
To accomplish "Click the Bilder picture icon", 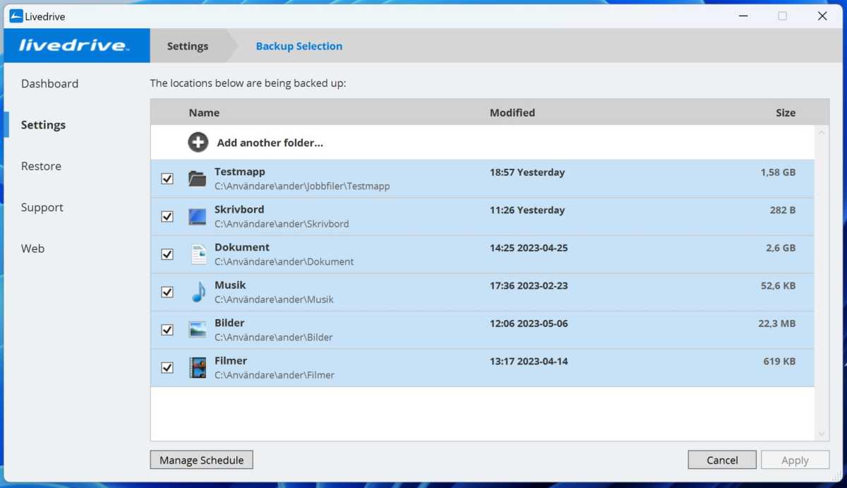I will tap(198, 330).
